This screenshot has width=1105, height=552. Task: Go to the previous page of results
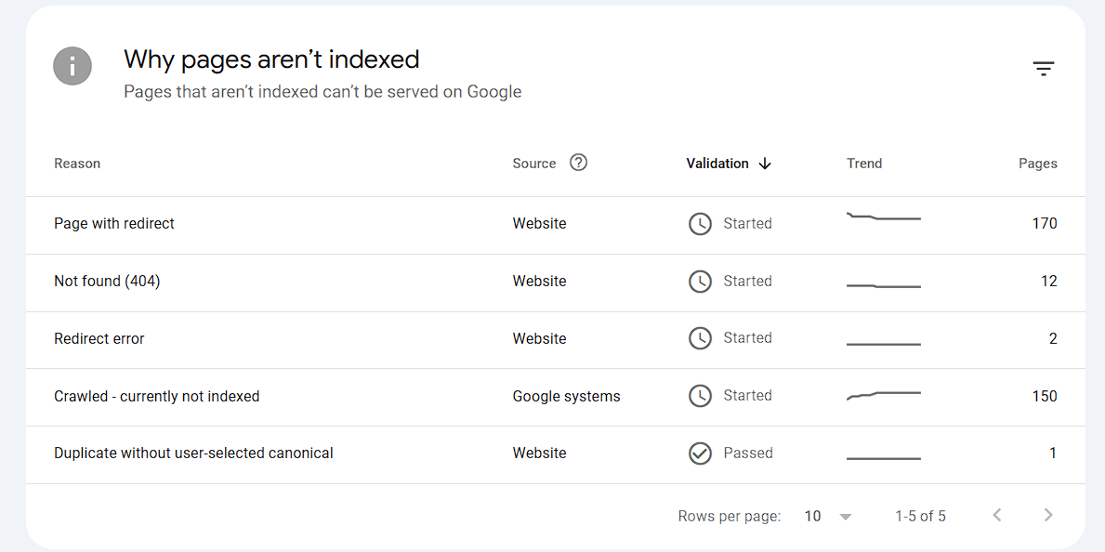[x=997, y=515]
